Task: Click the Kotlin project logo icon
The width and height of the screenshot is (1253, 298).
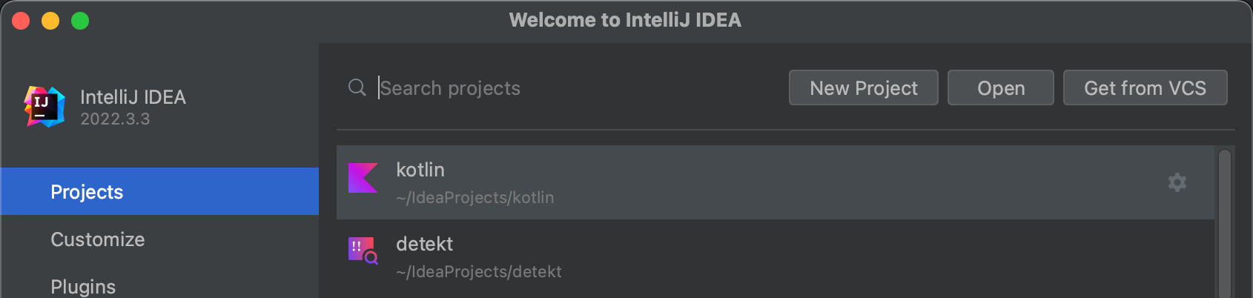Action: 363,178
